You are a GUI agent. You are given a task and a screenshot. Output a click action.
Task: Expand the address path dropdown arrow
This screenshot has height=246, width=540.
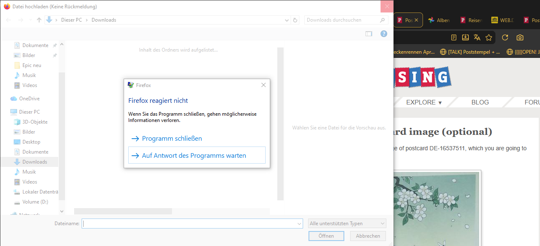(287, 20)
